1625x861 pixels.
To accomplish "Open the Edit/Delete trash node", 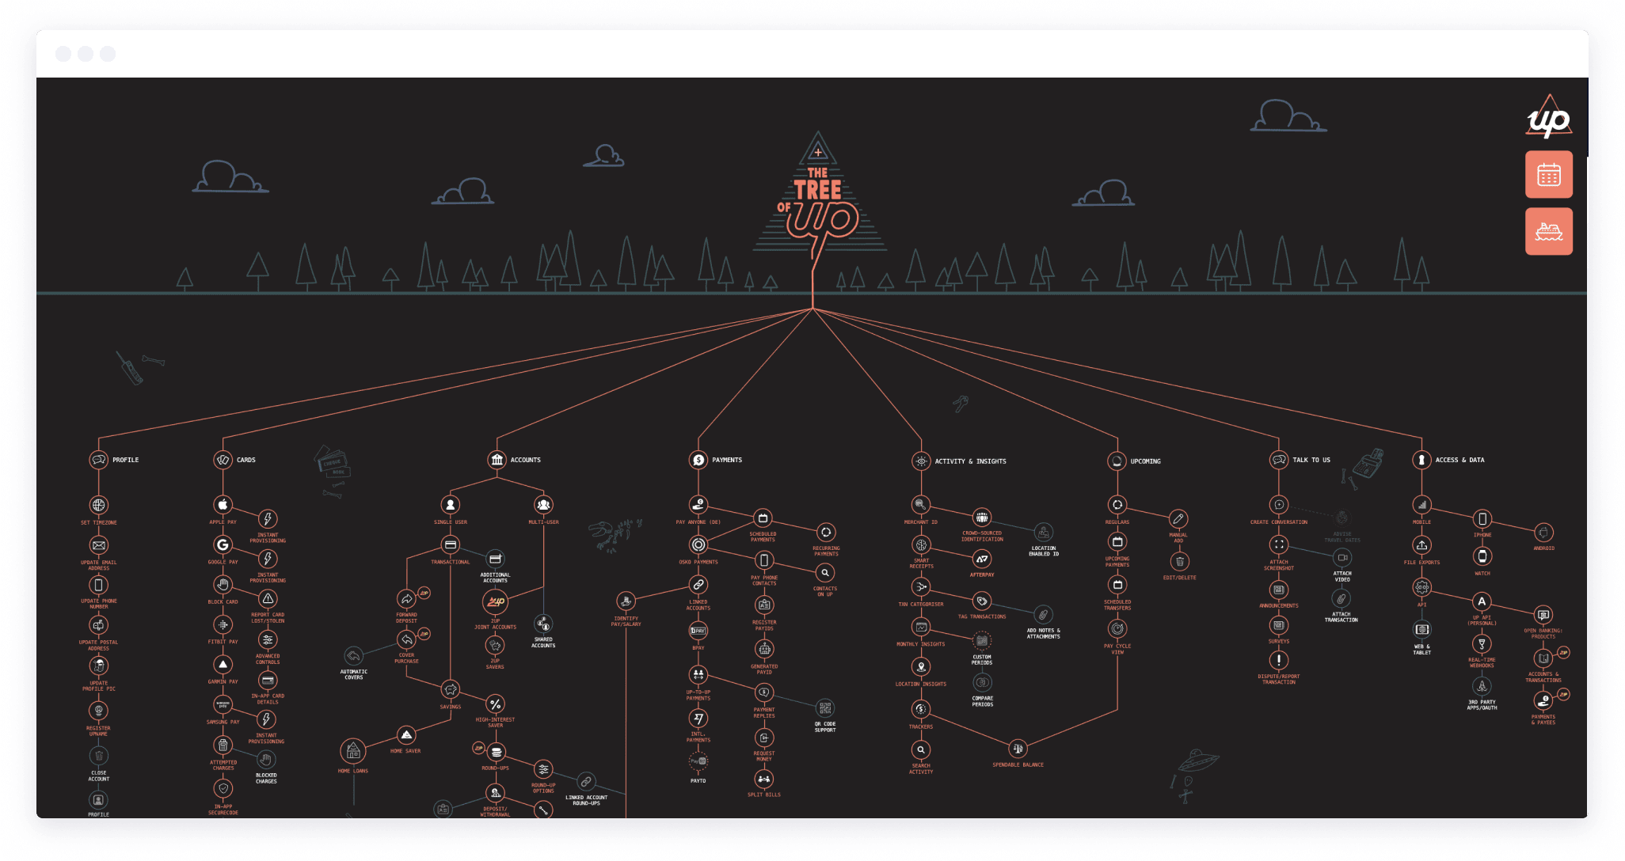I will [1179, 562].
